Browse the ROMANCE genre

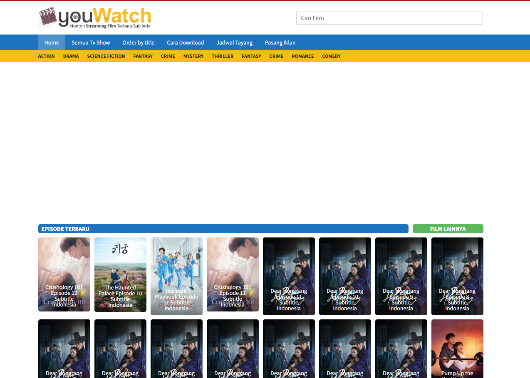click(x=303, y=56)
